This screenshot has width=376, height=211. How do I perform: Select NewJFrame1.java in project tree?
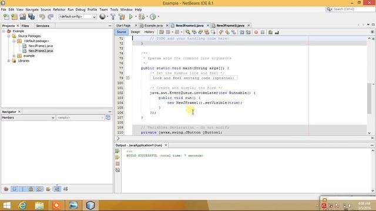[41, 46]
